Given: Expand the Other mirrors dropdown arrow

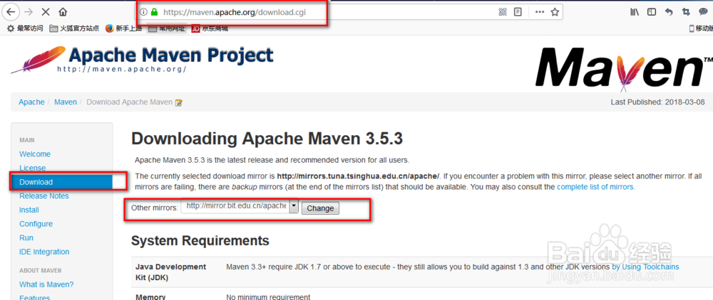Looking at the screenshot, I should 294,208.
